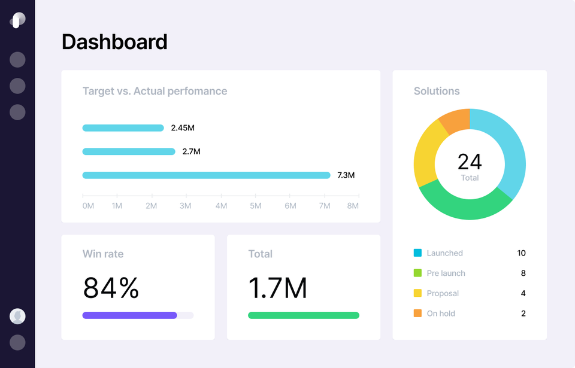
Task: Toggle the Pre launch series in the legend
Action: coord(446,273)
